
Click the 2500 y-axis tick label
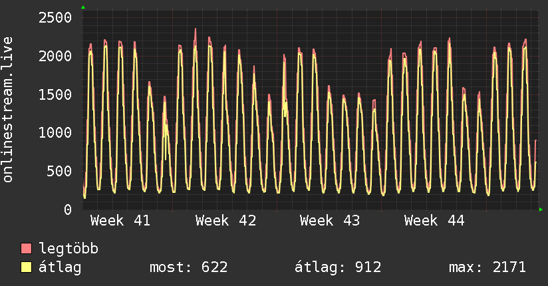click(55, 17)
